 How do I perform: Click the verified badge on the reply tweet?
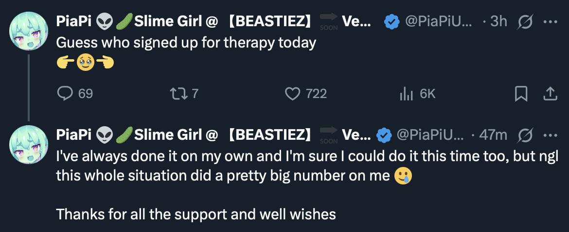[385, 135]
